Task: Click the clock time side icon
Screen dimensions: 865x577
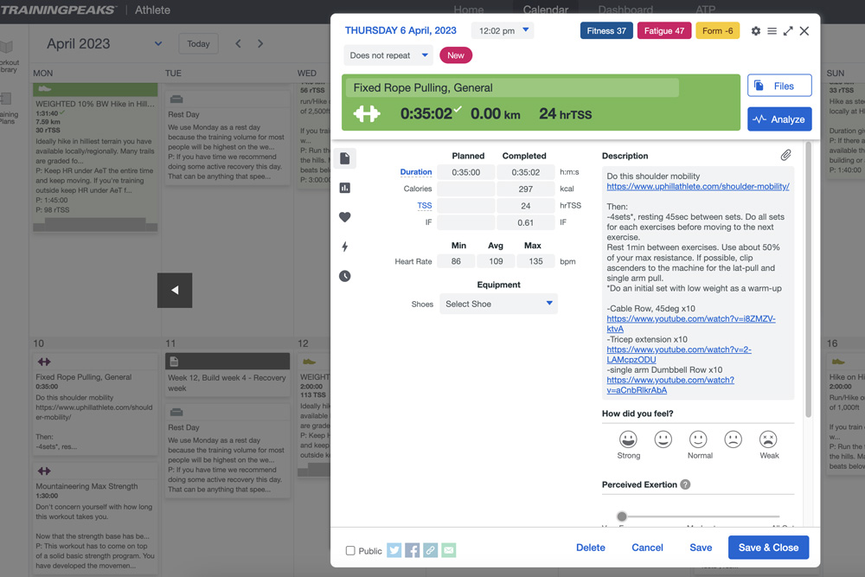Action: [x=345, y=276]
